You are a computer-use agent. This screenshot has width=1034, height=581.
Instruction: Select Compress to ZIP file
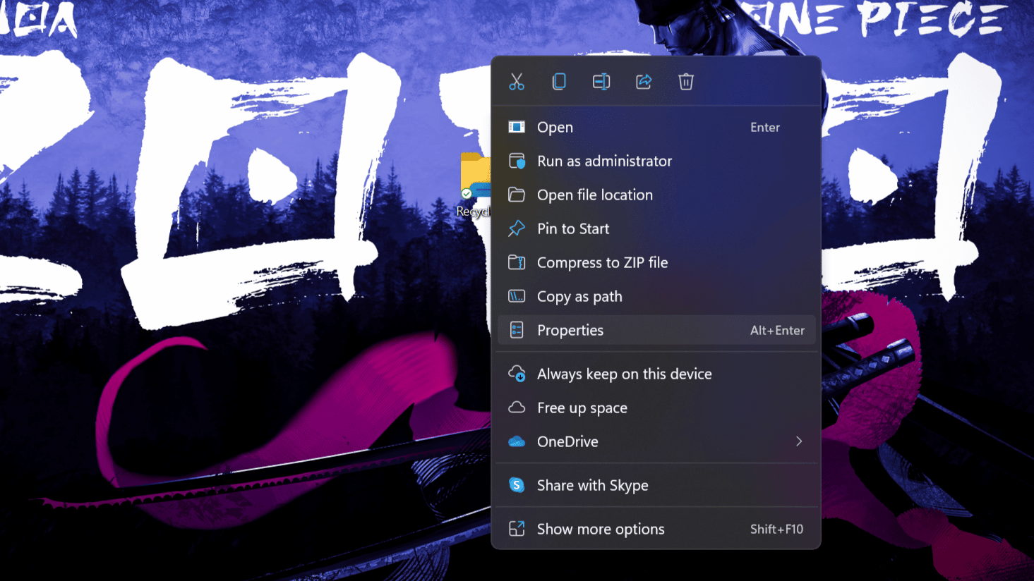(x=602, y=263)
